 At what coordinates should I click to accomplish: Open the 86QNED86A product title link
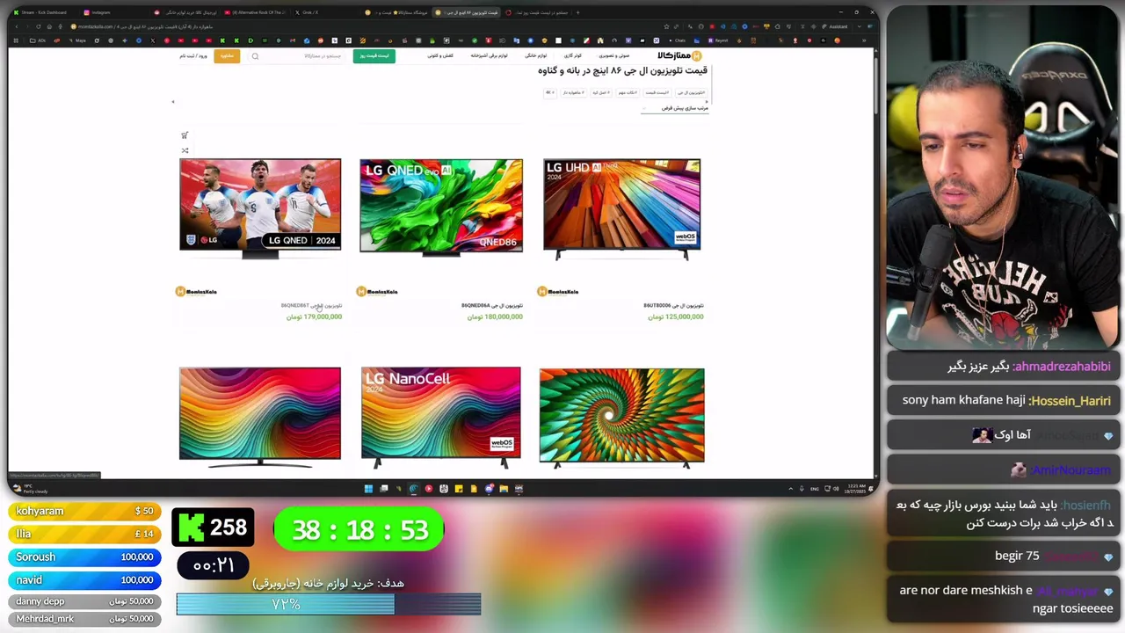click(x=492, y=306)
